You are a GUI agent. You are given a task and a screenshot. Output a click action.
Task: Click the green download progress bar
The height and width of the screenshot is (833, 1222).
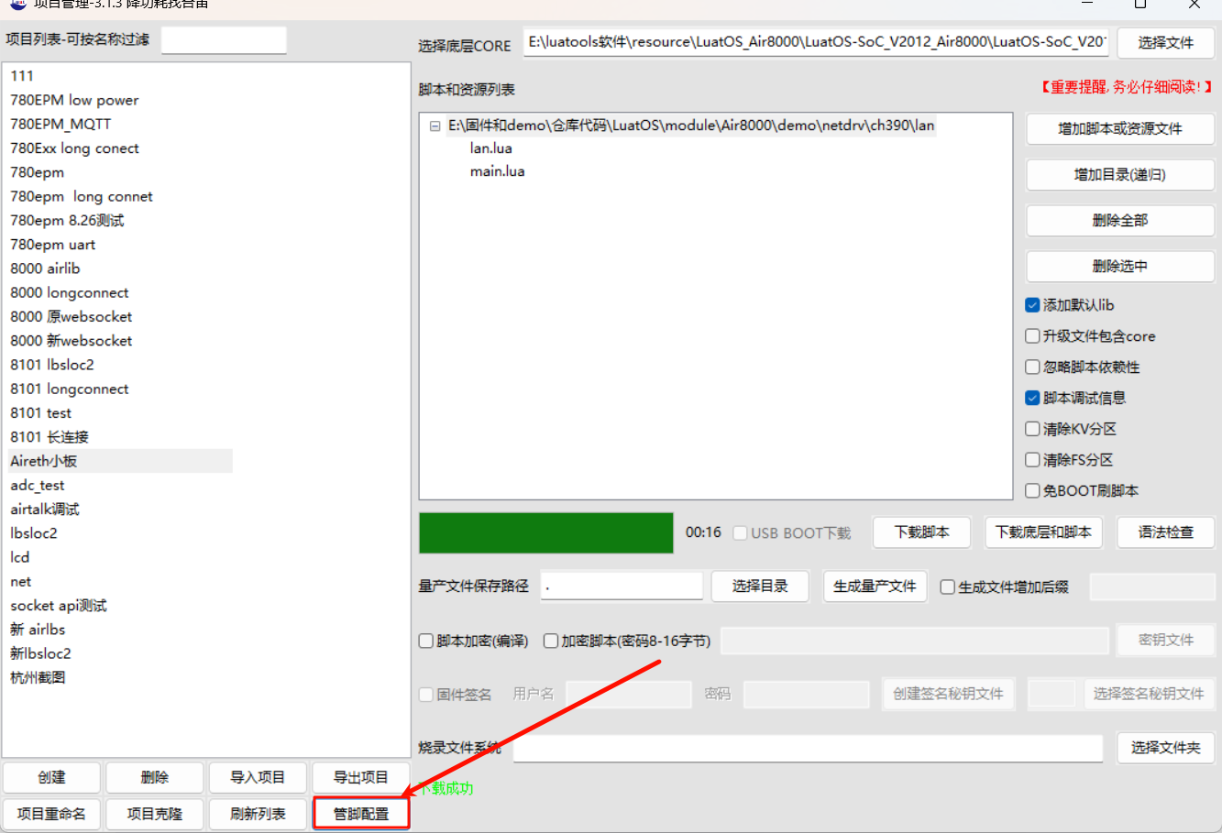point(546,533)
